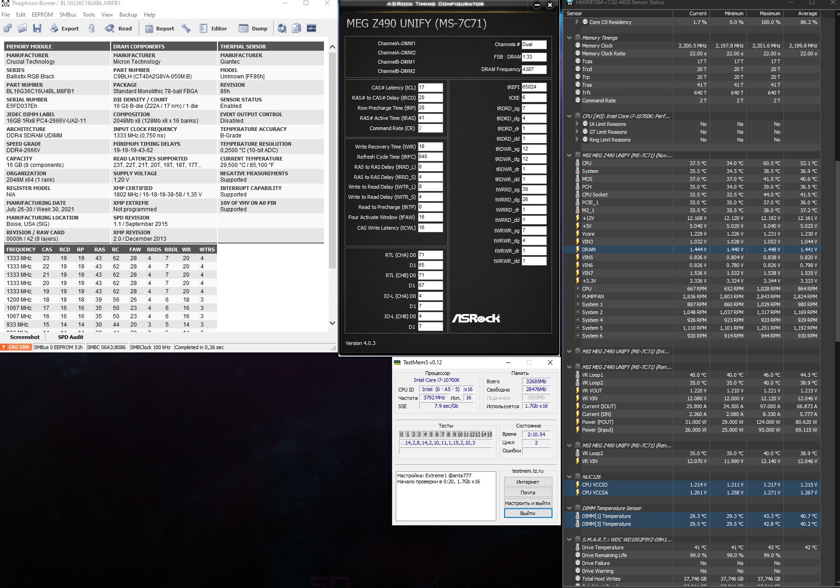This screenshot has height=588, width=840.
Task: Collapse the Memory Timings sensor group
Action: [570, 38]
